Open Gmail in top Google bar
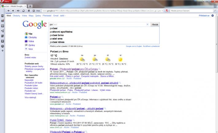The width and height of the screenshot is (218, 133). point(56,16)
